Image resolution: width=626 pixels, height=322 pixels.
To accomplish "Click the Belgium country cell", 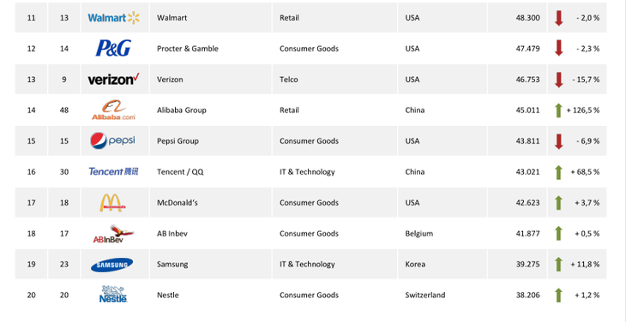I will (418, 234).
